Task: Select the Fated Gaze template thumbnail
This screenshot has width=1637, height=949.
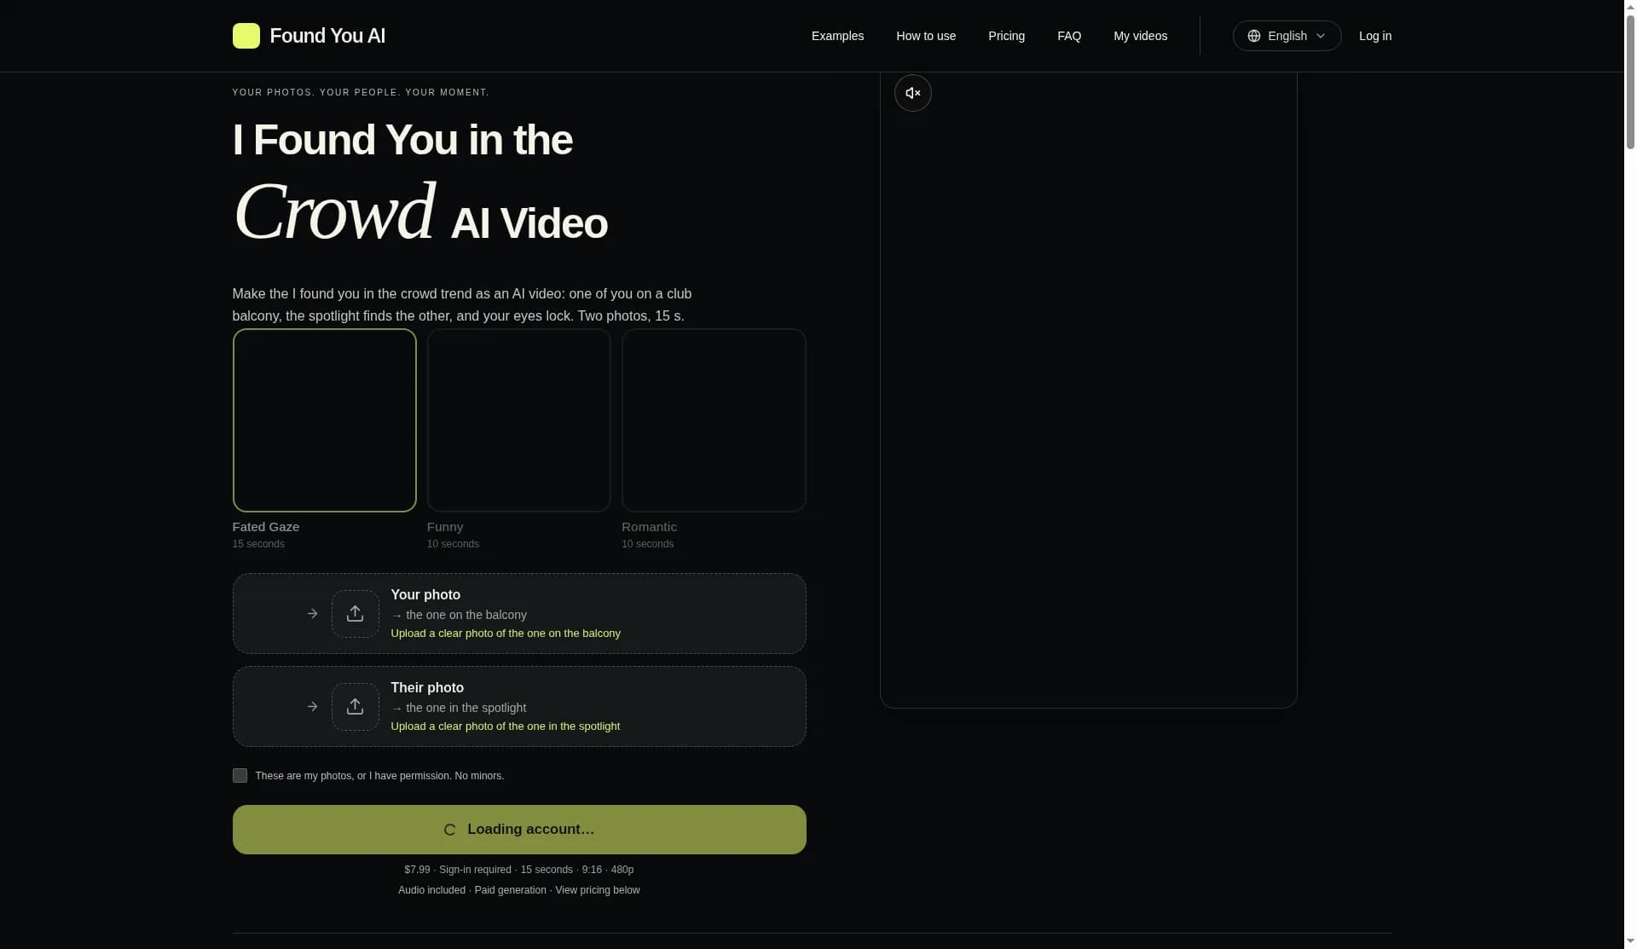Action: pyautogui.click(x=324, y=420)
